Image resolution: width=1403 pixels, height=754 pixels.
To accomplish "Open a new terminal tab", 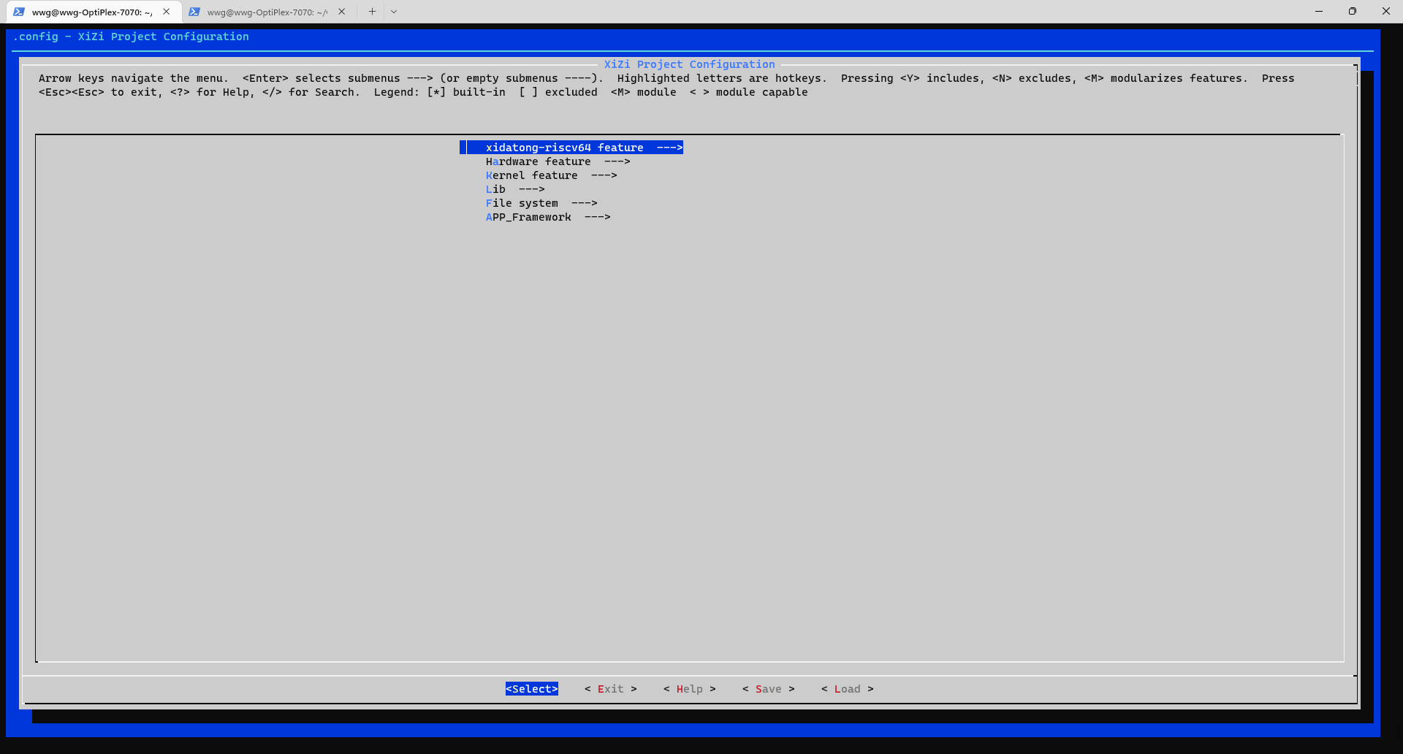I will (372, 12).
